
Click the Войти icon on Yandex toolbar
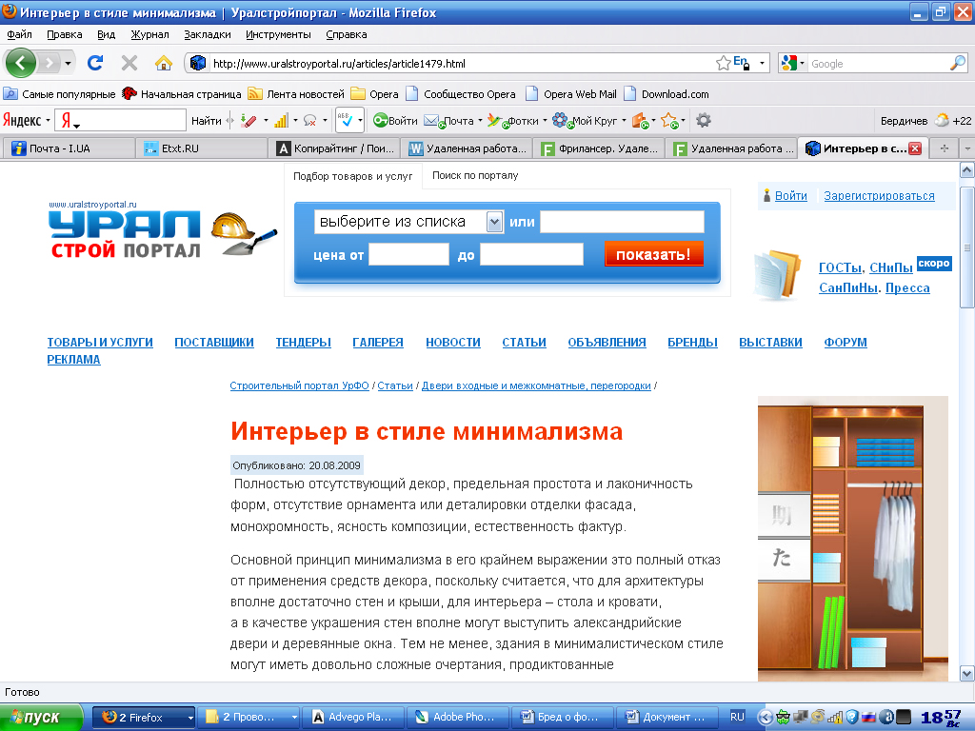click(380, 120)
